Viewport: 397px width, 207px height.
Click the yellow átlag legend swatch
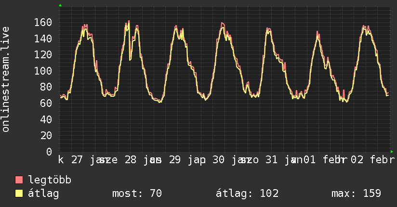pyautogui.click(x=19, y=194)
